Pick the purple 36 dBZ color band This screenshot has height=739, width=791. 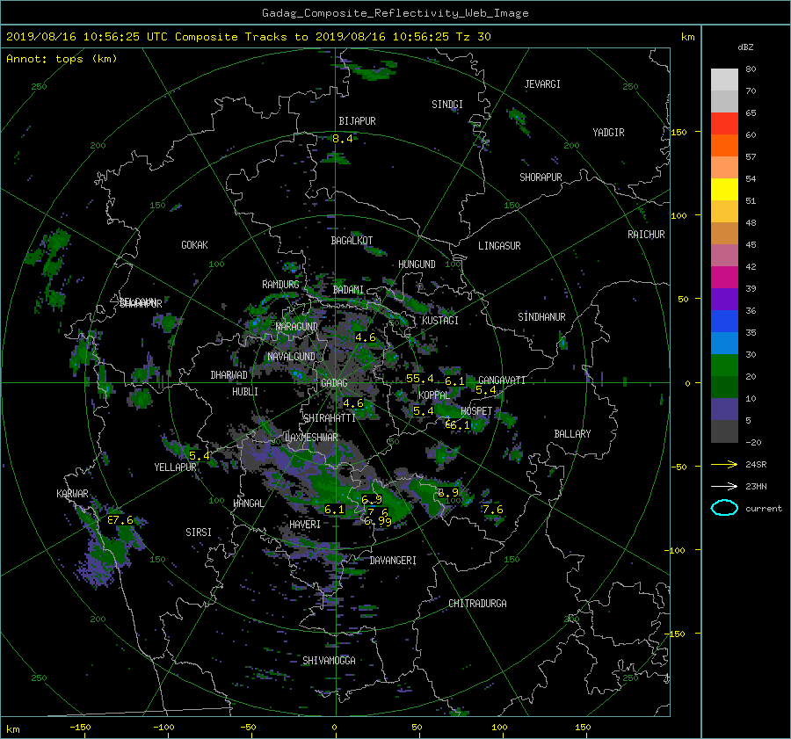pyautogui.click(x=724, y=300)
